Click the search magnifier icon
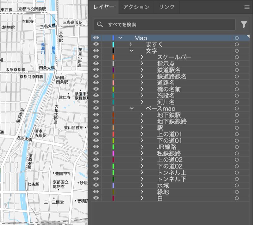Image resolution: width=253 pixels, height=225 pixels. click(x=100, y=25)
